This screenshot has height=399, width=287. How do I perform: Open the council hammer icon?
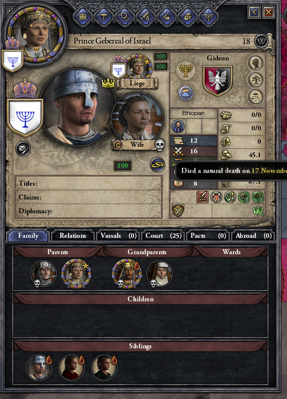point(103,17)
